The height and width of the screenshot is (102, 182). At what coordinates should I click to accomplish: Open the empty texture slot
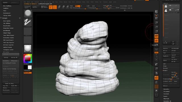(x=28, y=40)
